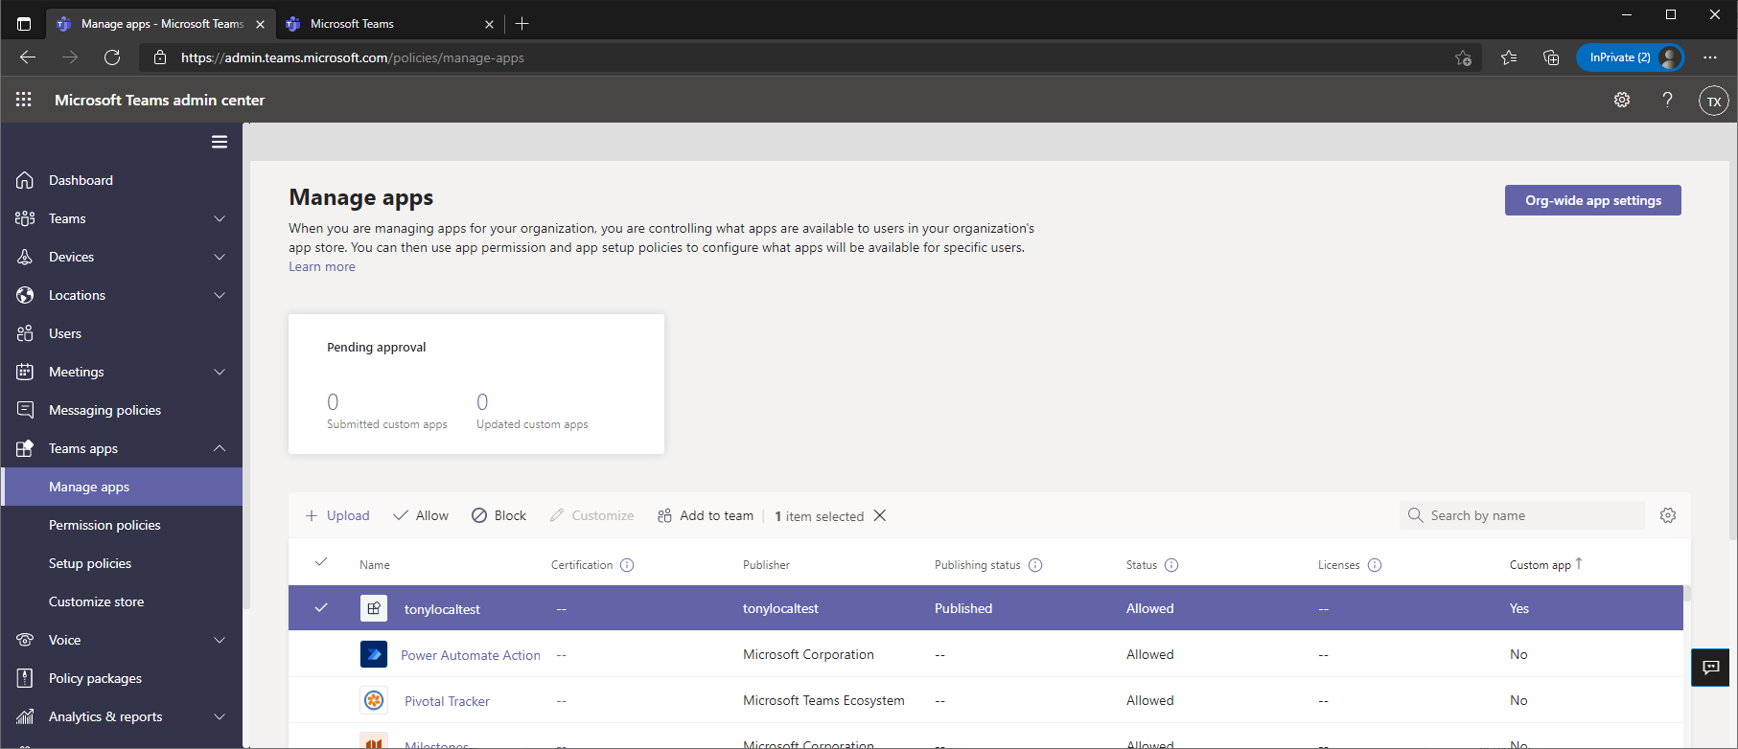Click Updated custom apps count
The width and height of the screenshot is (1738, 749).
click(x=482, y=402)
